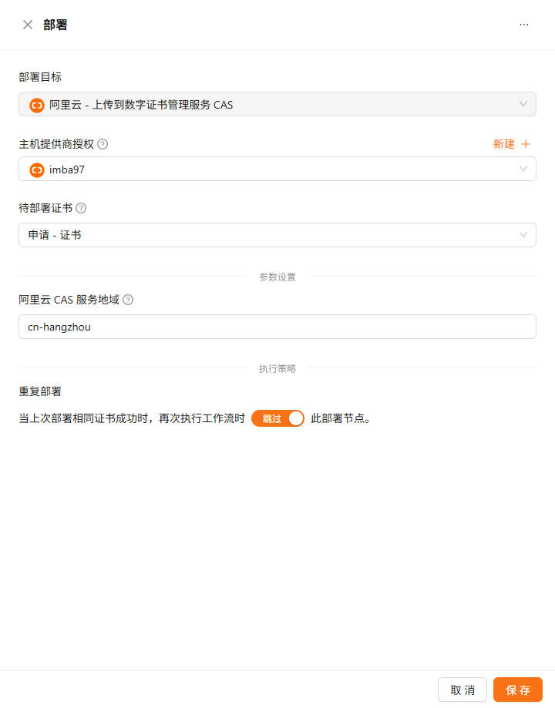
Task: Open the ellipsis more options menu
Action: click(524, 25)
